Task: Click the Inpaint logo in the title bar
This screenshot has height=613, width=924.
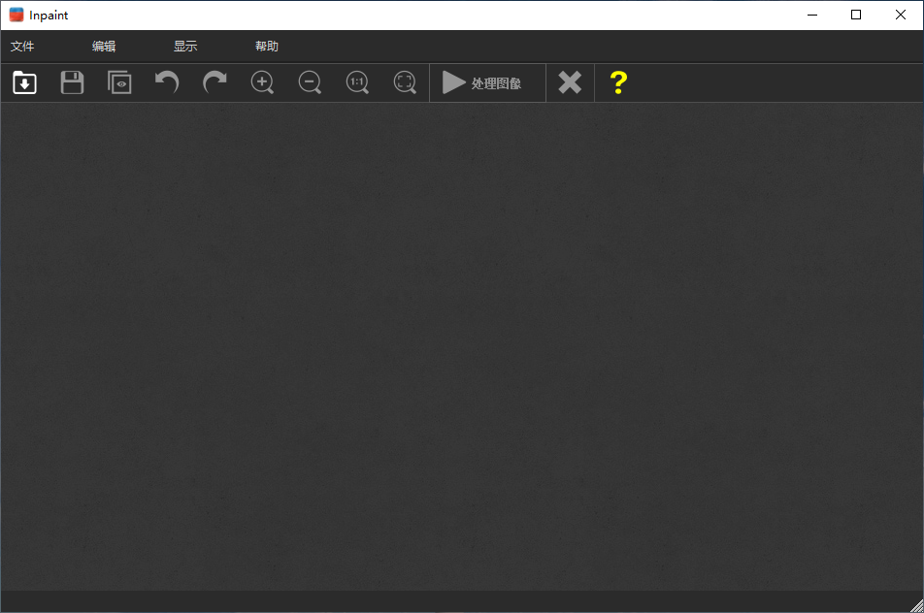Action: (x=14, y=15)
